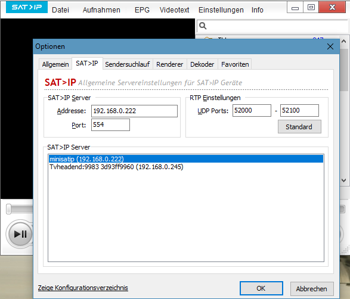Click the Abbrechen button

312,289
